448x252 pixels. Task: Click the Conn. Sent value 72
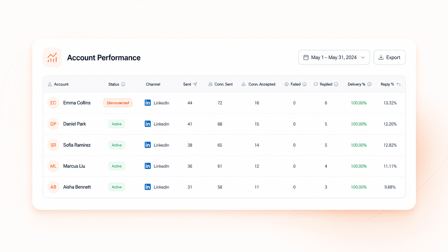220,103
